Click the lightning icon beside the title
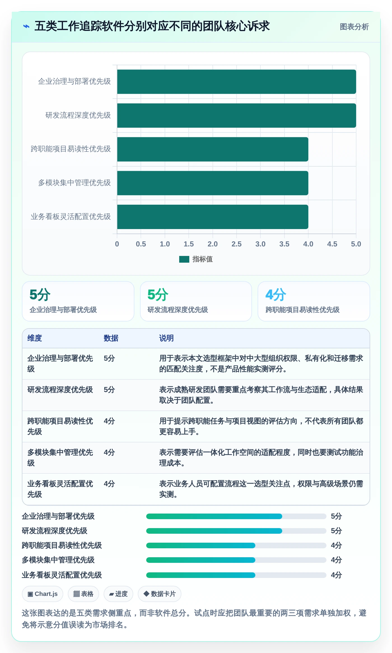Image resolution: width=392 pixels, height=653 pixels. [26, 26]
